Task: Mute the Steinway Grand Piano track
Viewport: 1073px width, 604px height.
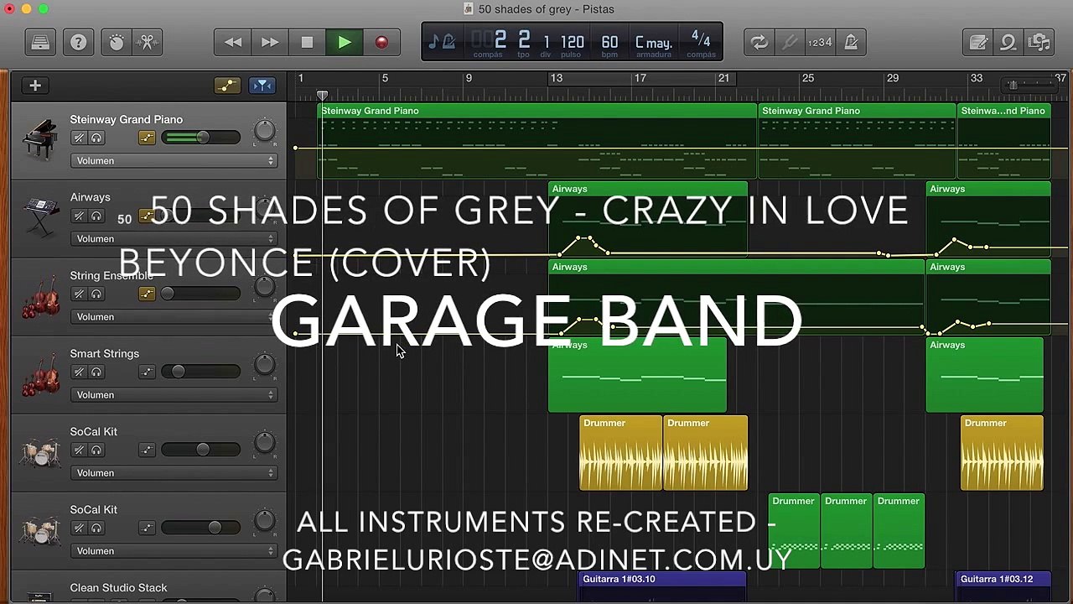Action: click(79, 138)
